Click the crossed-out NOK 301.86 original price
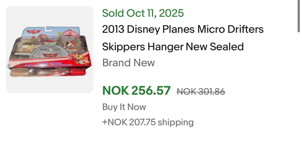This screenshot has width=302, height=143. pyautogui.click(x=201, y=91)
